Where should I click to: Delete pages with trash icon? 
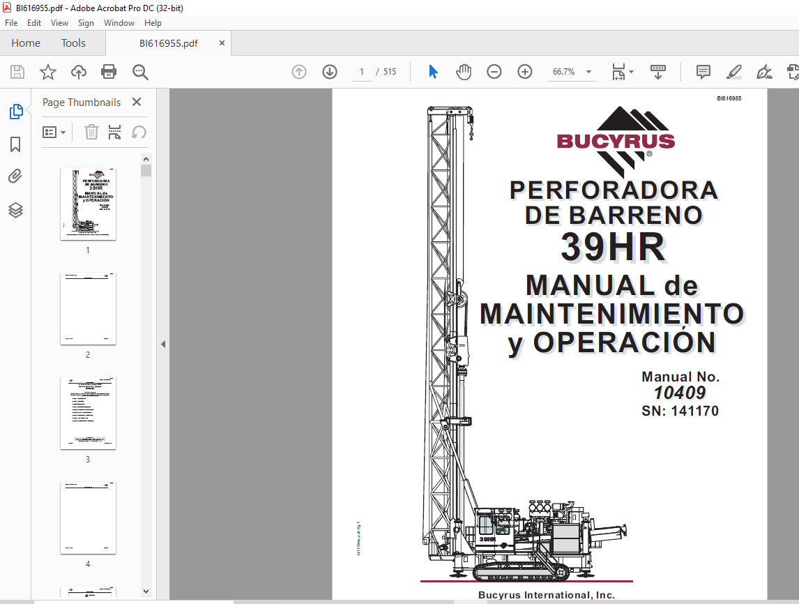tap(91, 132)
